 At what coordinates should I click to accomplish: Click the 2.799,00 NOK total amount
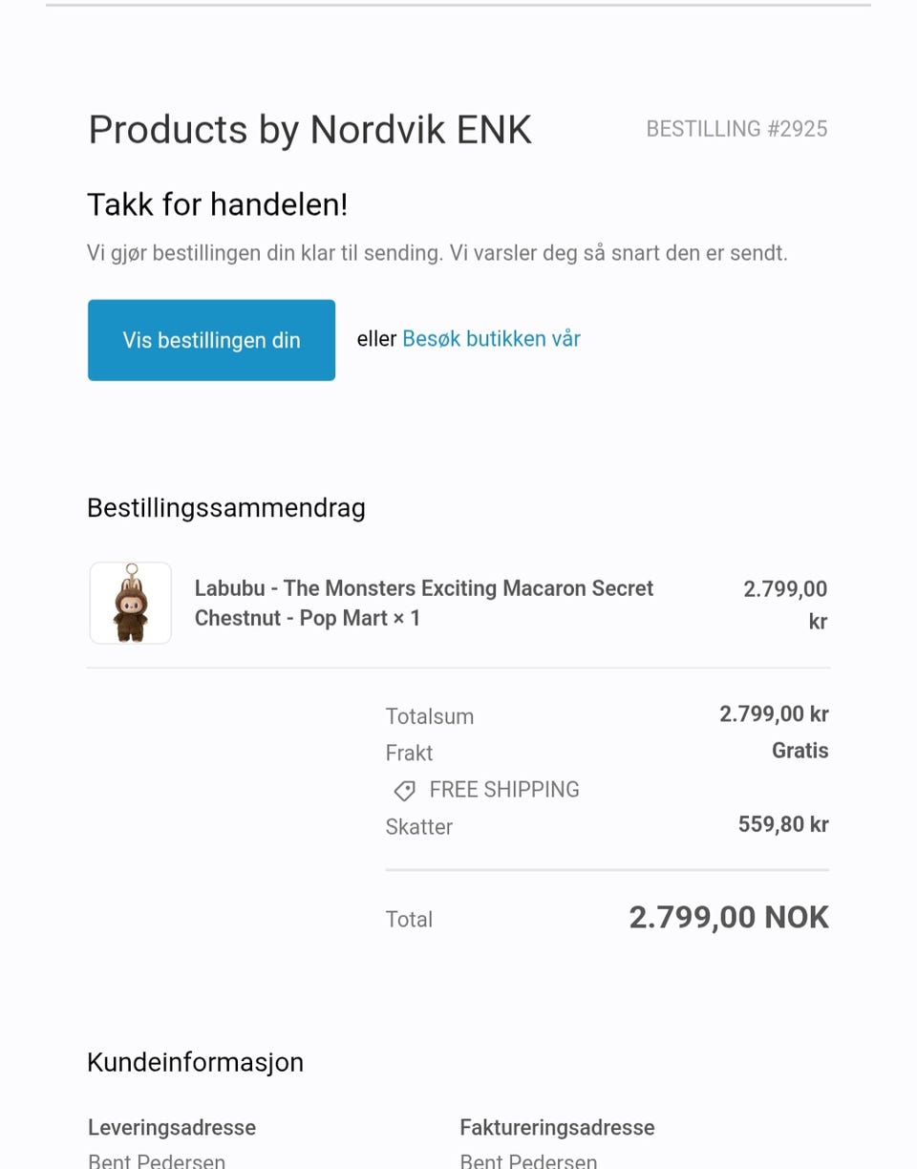(729, 917)
